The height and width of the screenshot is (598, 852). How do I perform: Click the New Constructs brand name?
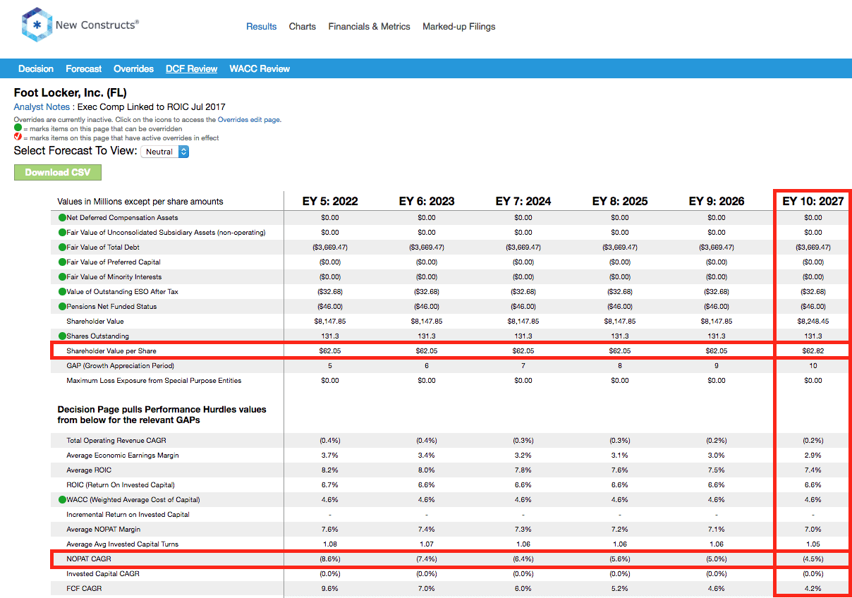coord(97,25)
